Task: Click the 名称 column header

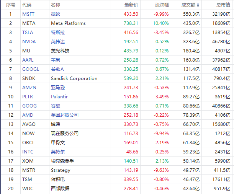Action: [x=56, y=5]
